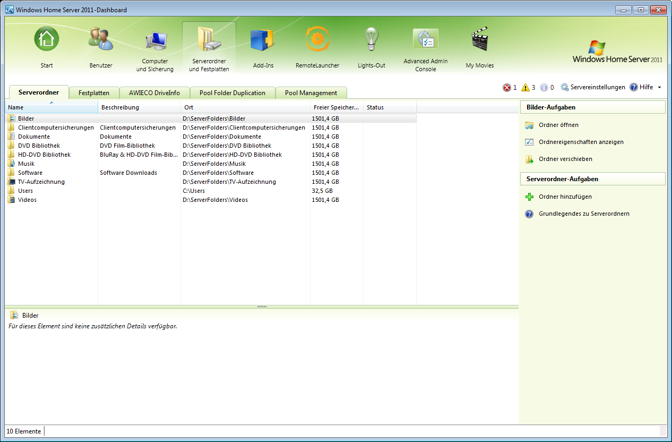Open the Pool Folder Duplication tab
Viewport: 672px width, 442px height.
click(232, 93)
